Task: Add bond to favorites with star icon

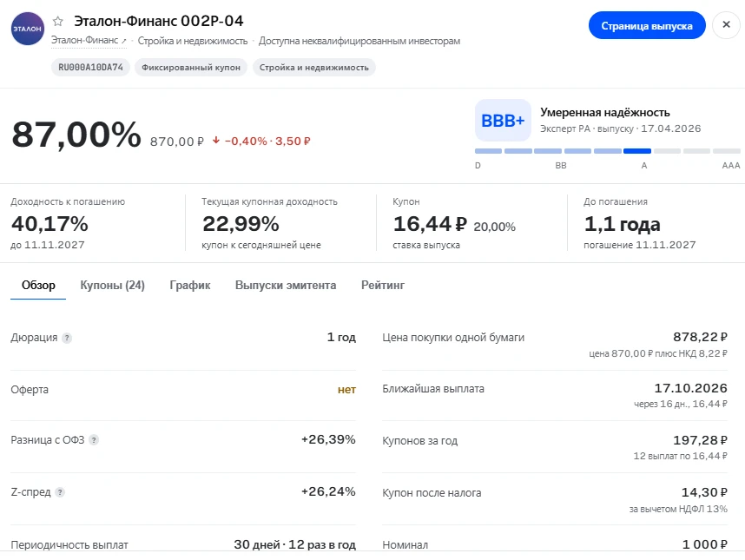Action: point(58,22)
